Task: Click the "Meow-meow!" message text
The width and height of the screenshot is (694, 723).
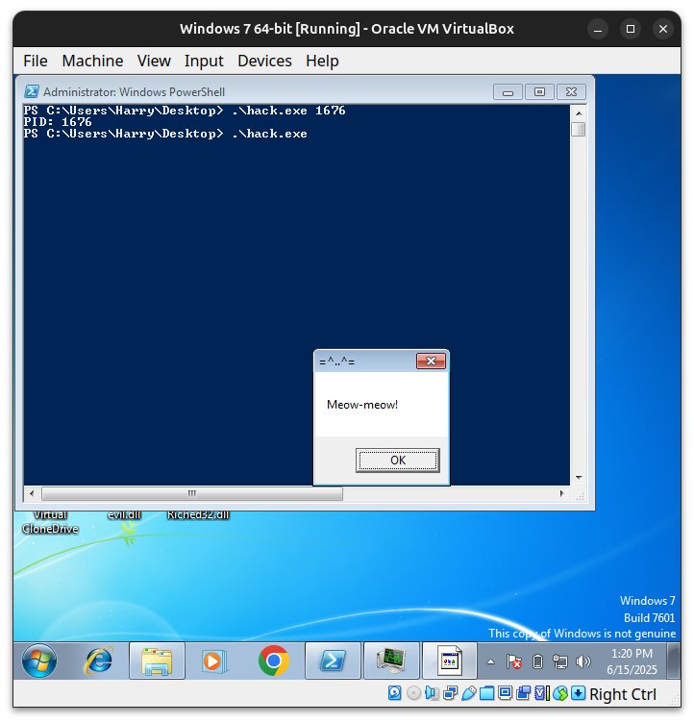Action: tap(362, 405)
